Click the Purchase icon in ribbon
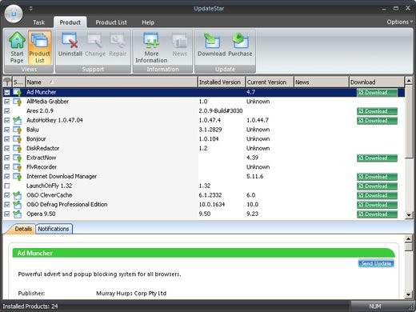The height and width of the screenshot is (312, 416). [x=240, y=44]
